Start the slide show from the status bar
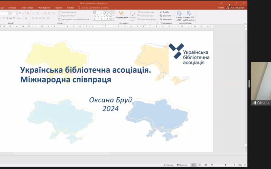Viewport: 271px width, 169px height. tap(212, 165)
